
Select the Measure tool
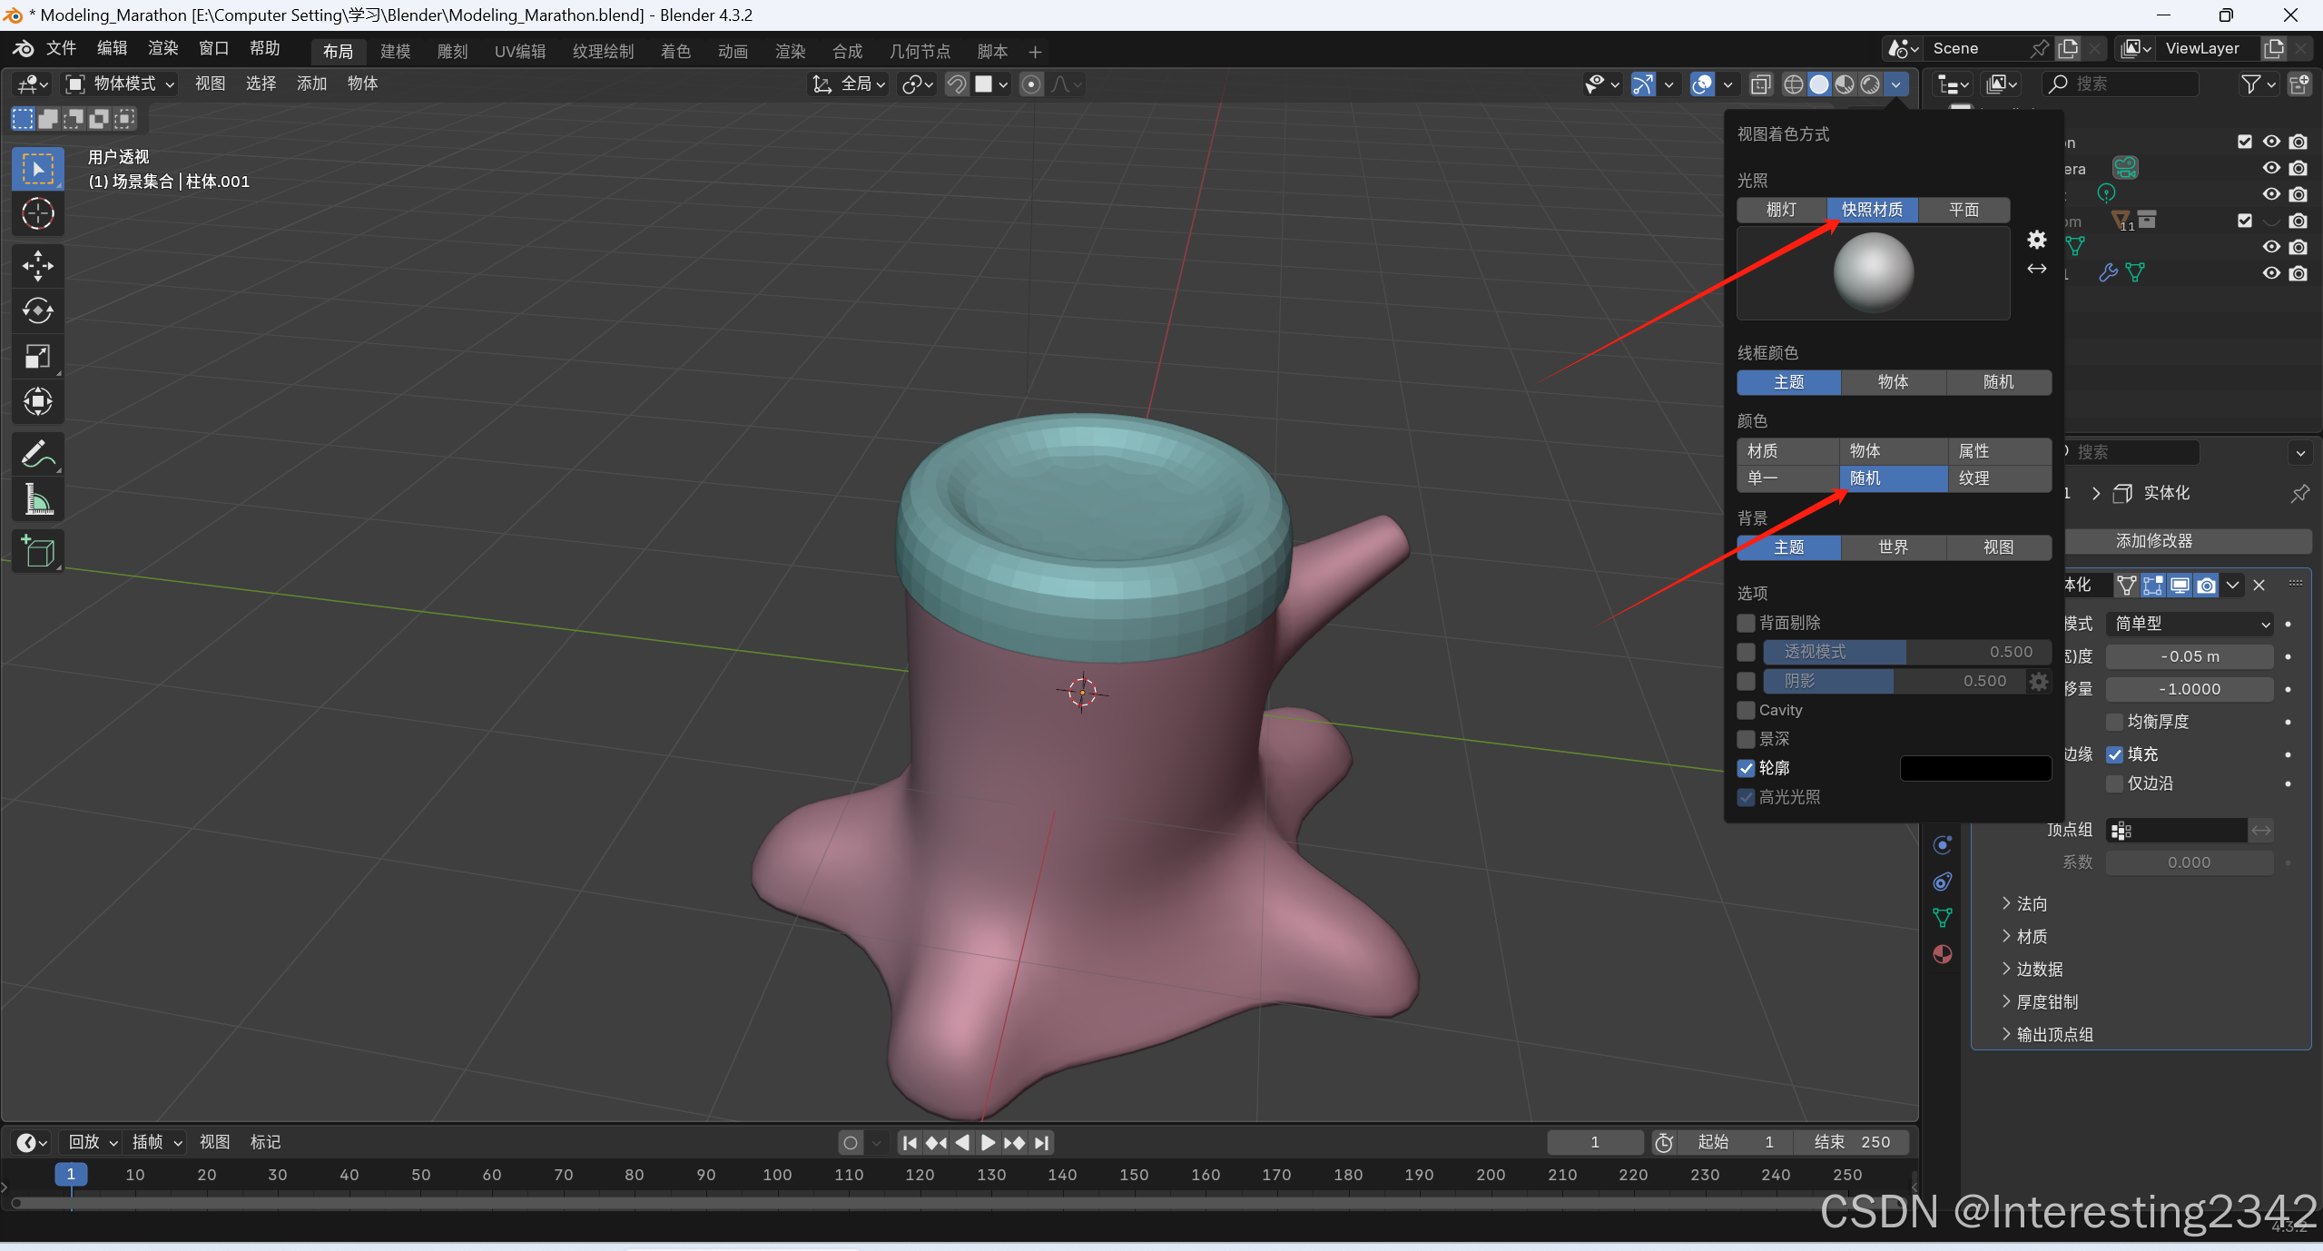pos(37,499)
